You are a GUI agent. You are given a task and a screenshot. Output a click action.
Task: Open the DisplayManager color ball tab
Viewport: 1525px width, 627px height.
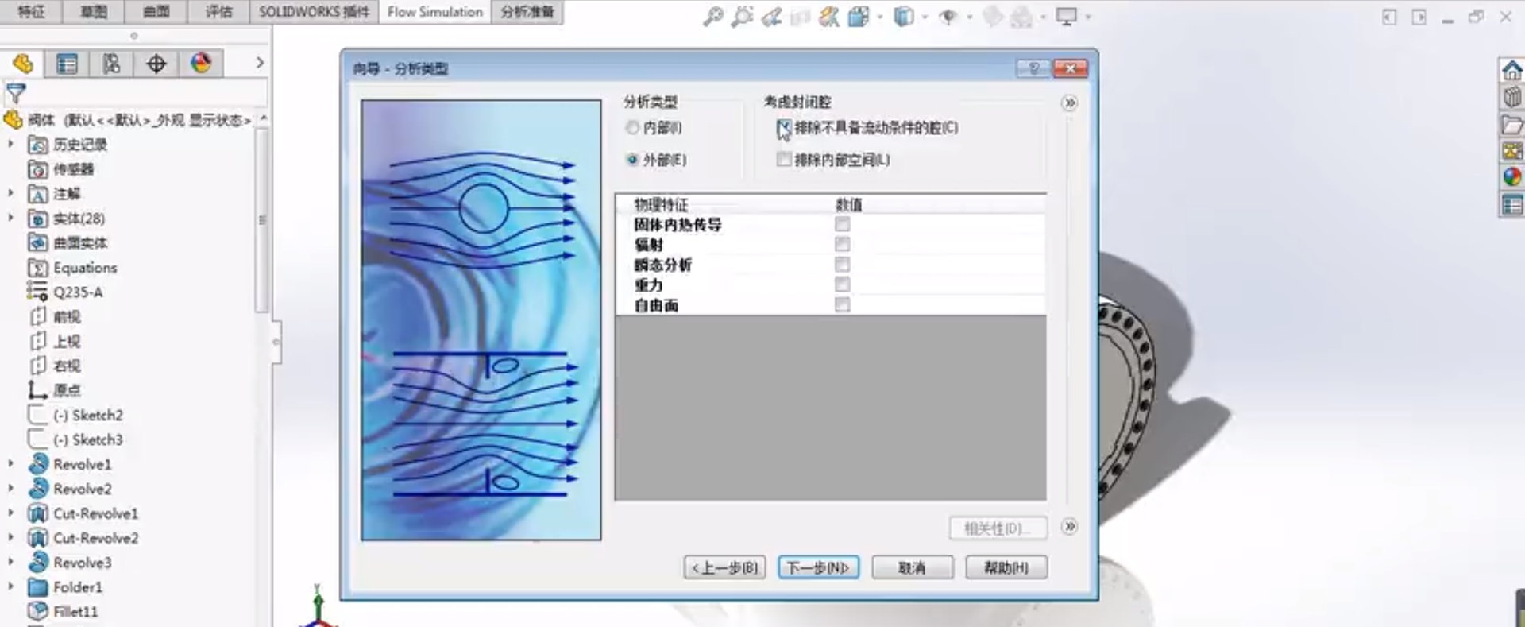[200, 64]
